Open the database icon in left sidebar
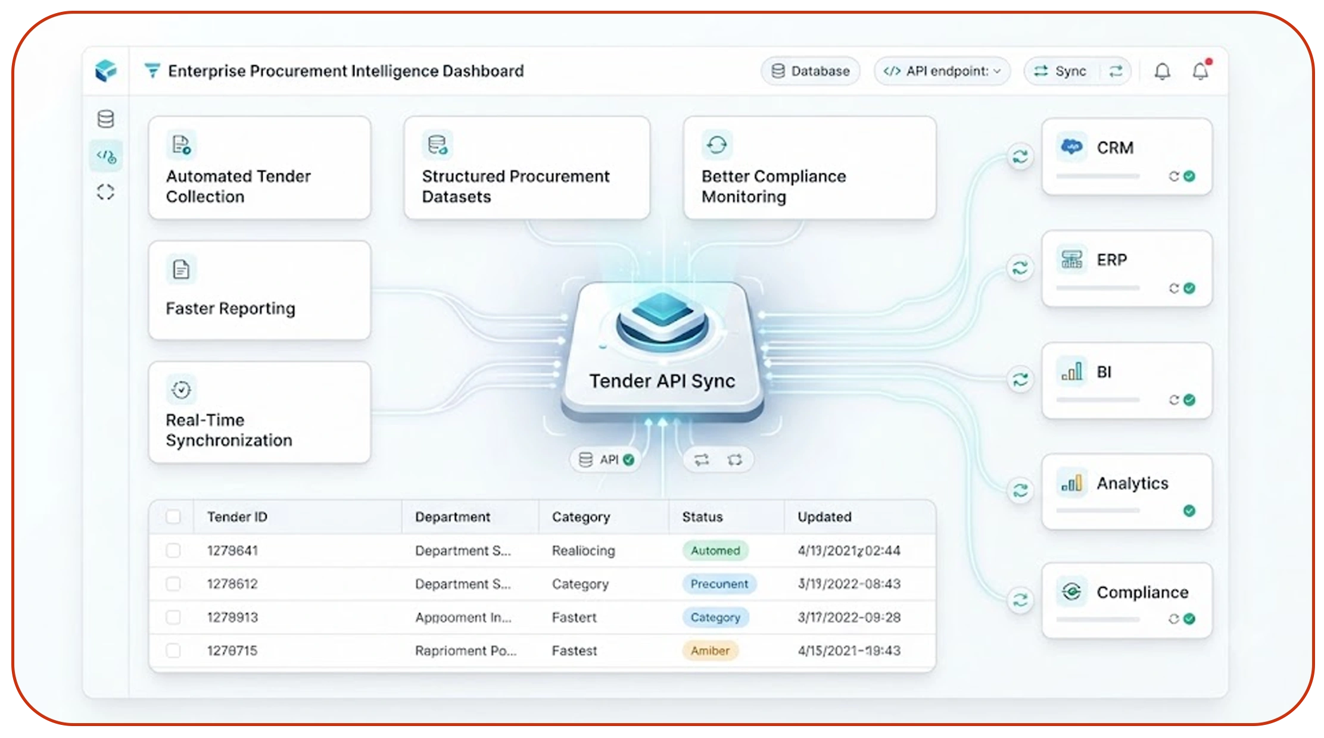 coord(106,119)
